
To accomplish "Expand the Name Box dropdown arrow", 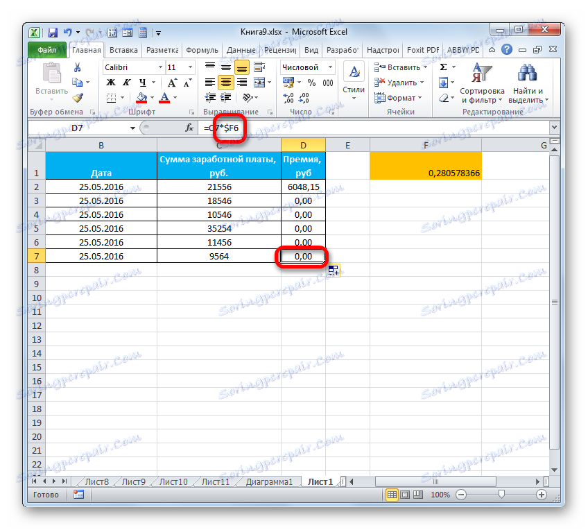I will [x=132, y=128].
